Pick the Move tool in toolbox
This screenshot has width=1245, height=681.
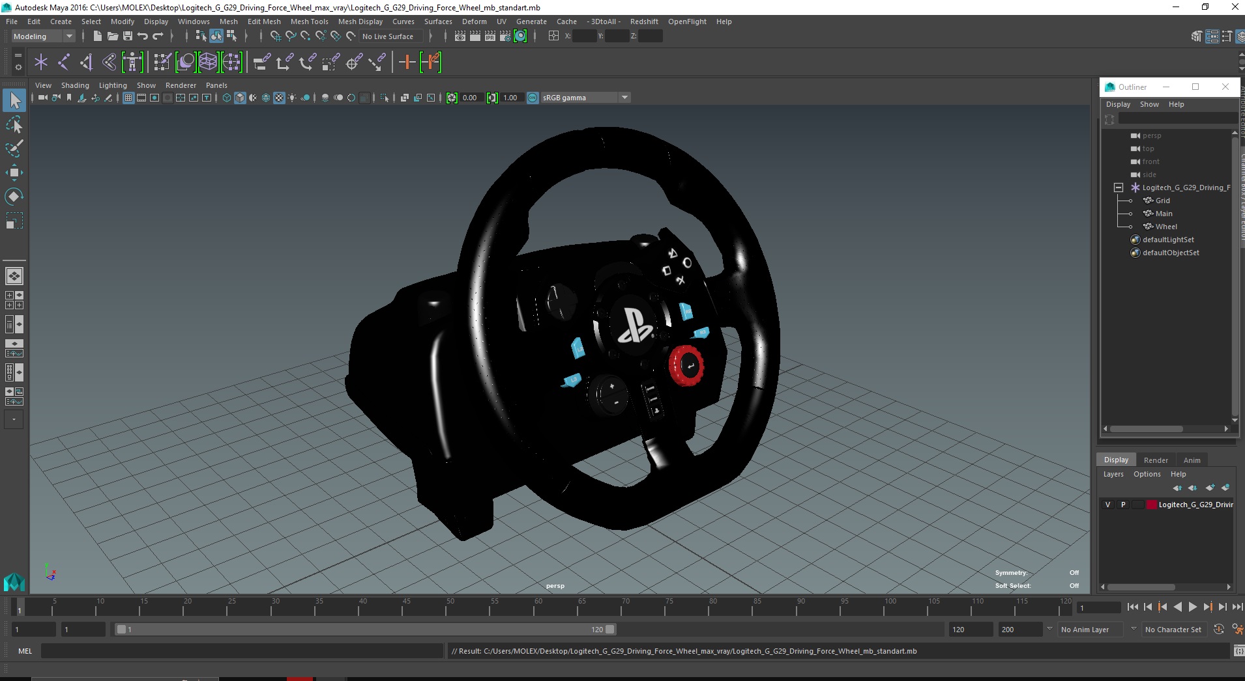pos(14,173)
